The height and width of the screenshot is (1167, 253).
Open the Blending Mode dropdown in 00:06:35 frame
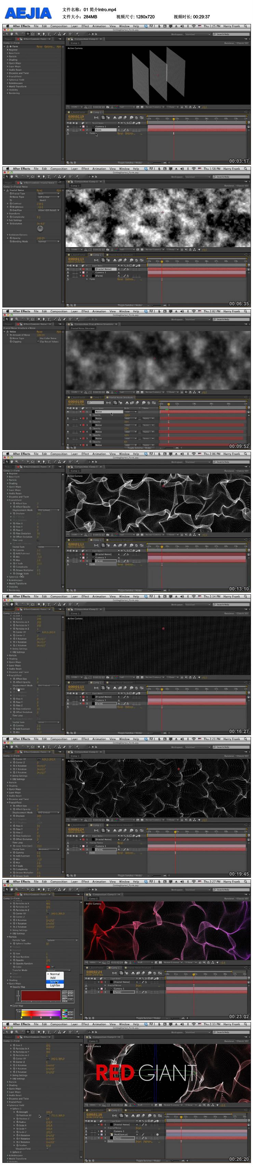pos(48,242)
